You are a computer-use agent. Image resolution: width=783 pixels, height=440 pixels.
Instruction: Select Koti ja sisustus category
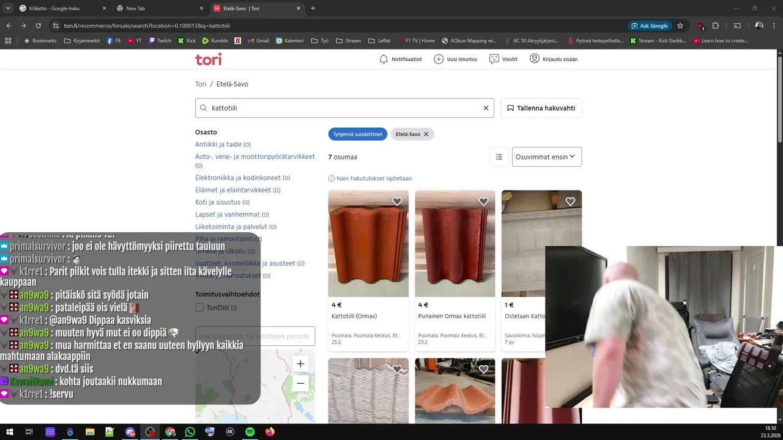coord(218,202)
